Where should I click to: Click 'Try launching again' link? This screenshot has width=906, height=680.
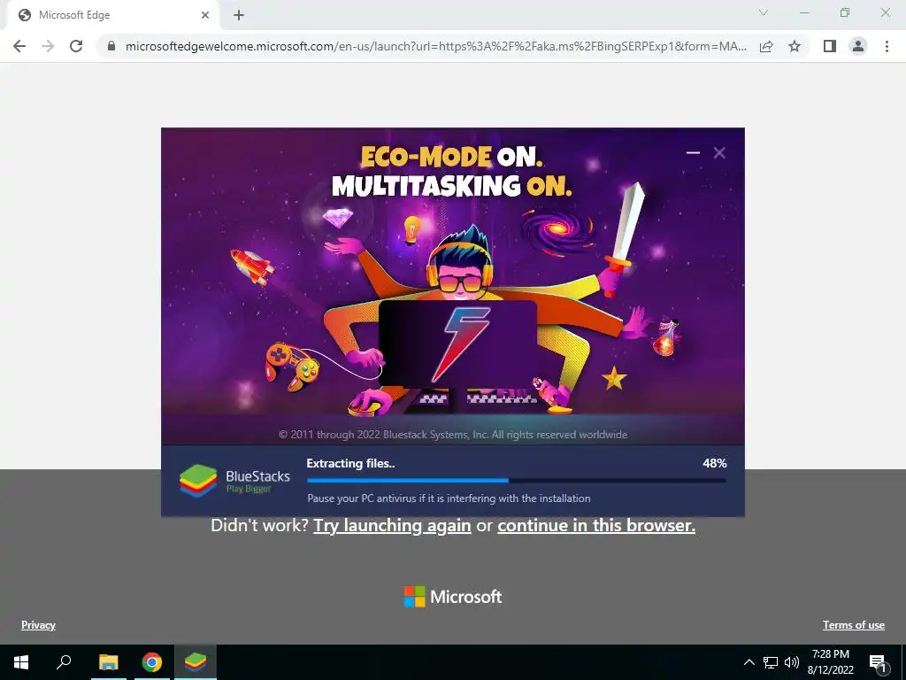(x=392, y=526)
